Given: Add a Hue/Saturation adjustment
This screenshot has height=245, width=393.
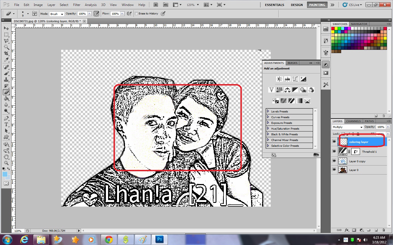Looking at the screenshot, I should point(279,90).
